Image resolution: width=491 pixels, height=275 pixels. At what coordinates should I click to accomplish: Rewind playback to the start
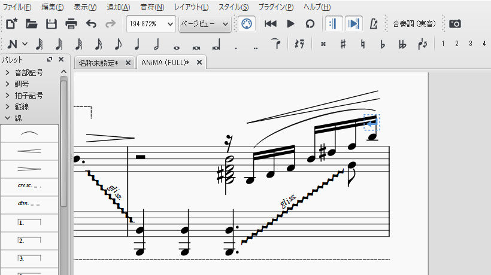click(x=270, y=24)
